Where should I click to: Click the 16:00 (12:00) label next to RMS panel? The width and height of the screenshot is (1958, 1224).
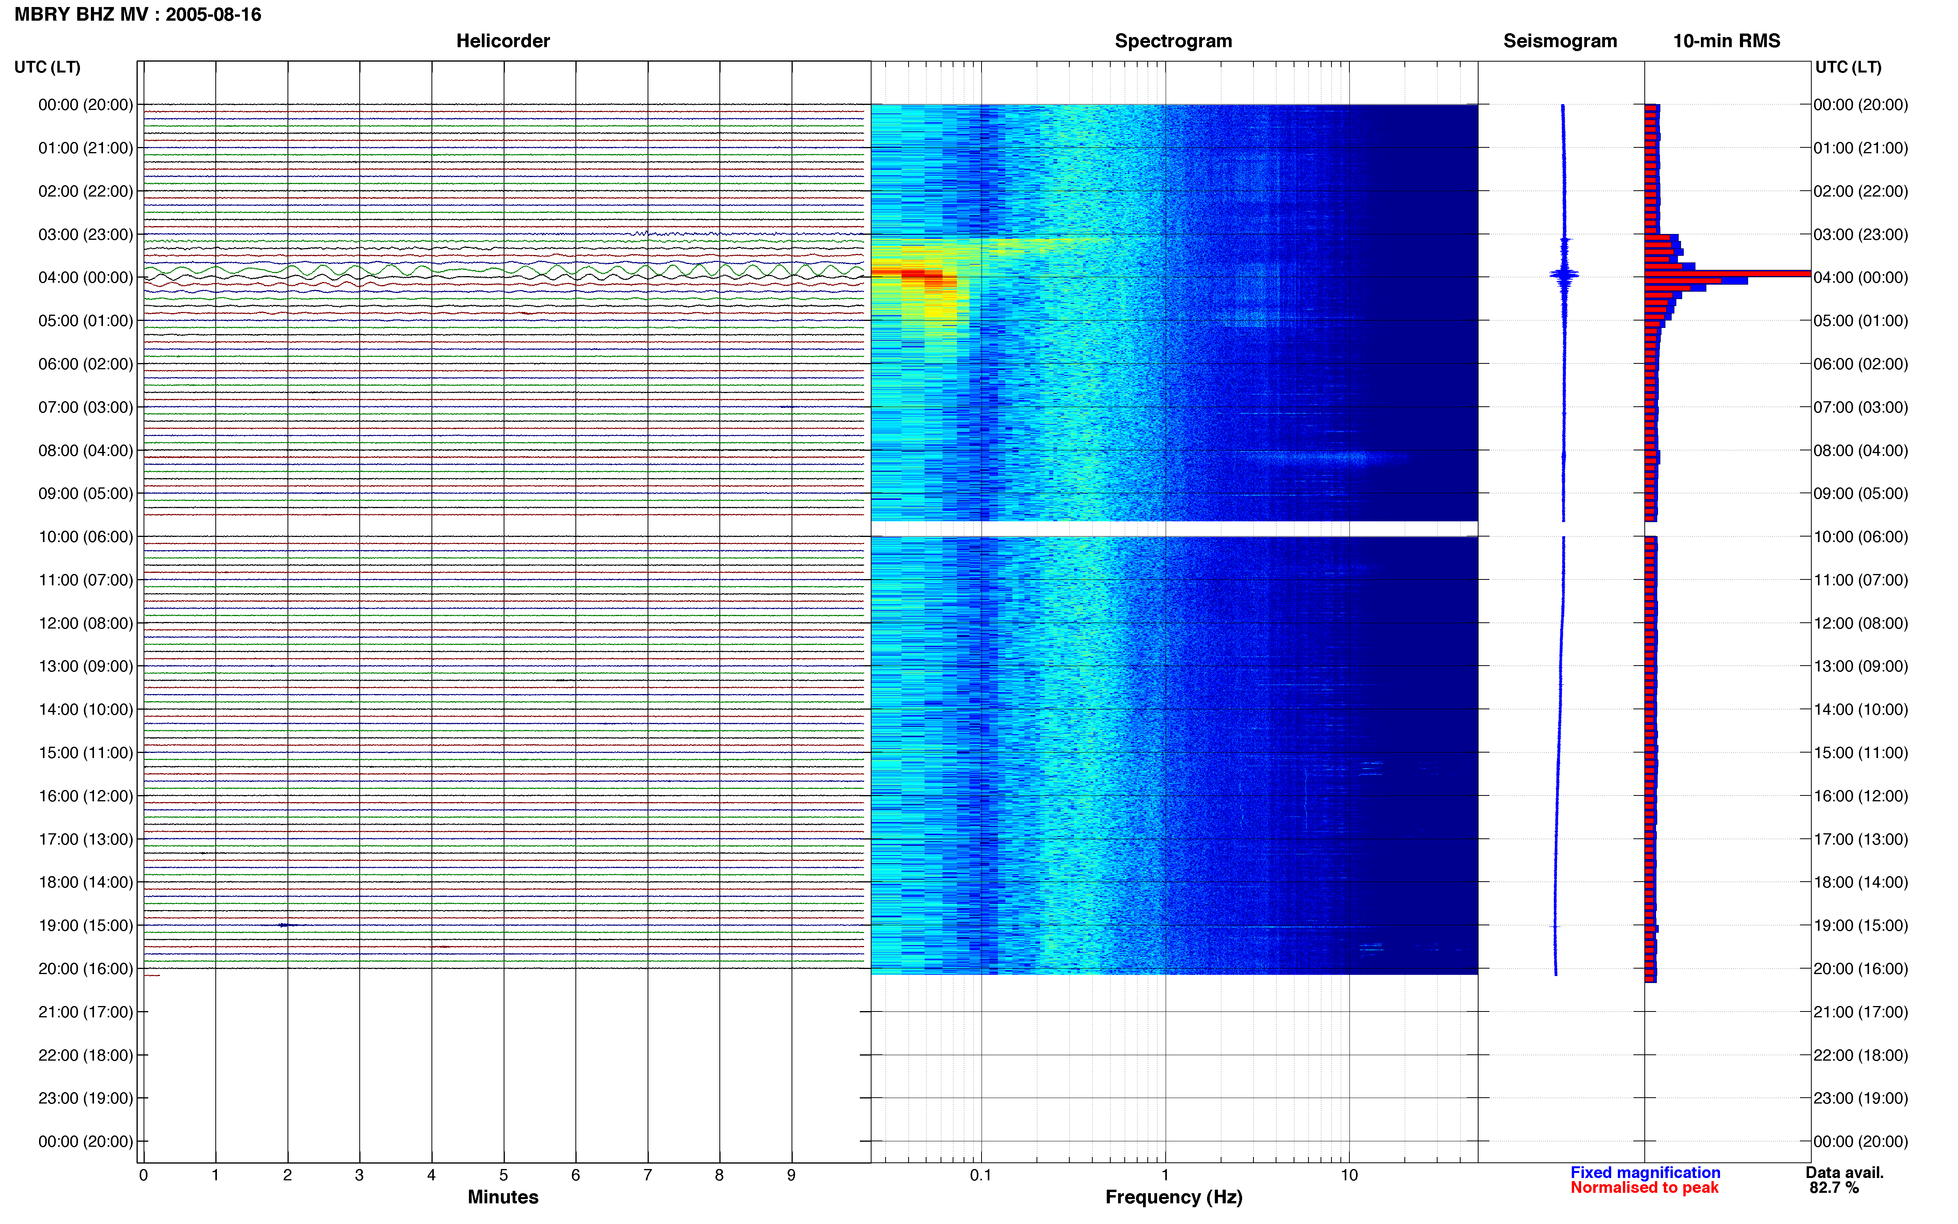[1860, 797]
